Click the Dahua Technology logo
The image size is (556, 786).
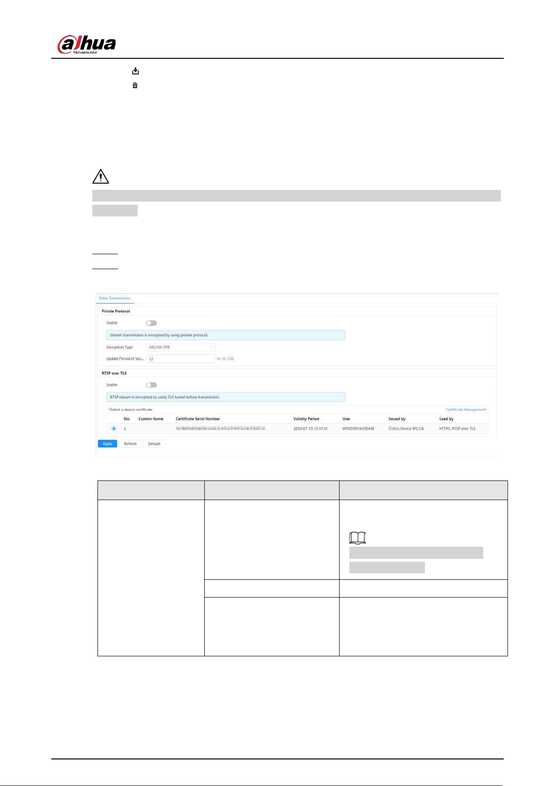point(86,44)
